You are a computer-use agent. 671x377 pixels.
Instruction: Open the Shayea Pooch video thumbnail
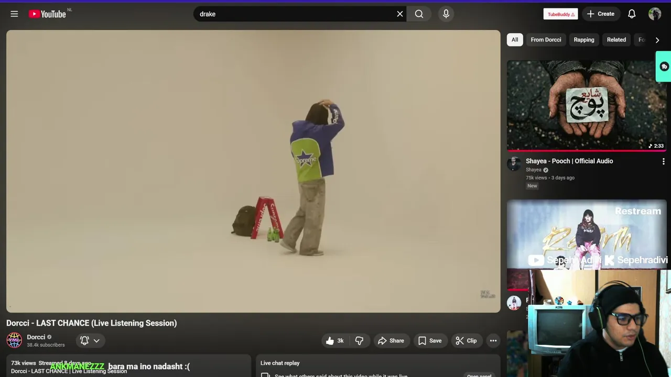pos(587,105)
